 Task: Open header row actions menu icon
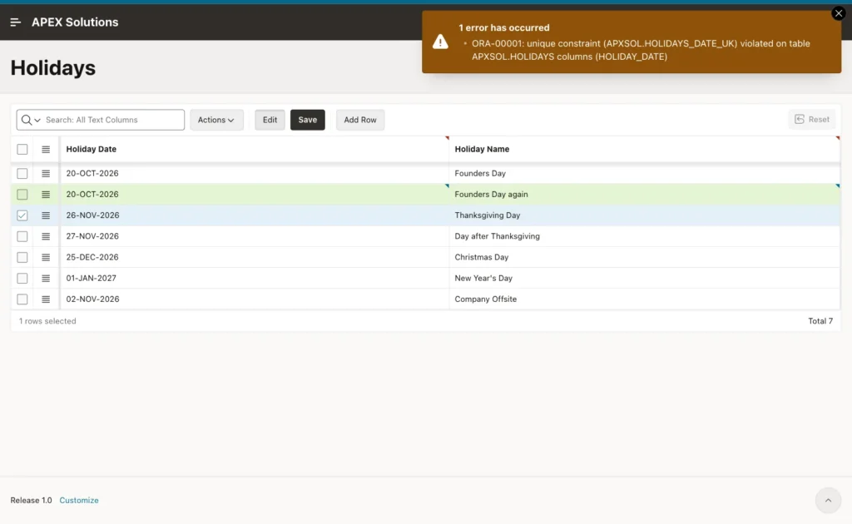(46, 150)
